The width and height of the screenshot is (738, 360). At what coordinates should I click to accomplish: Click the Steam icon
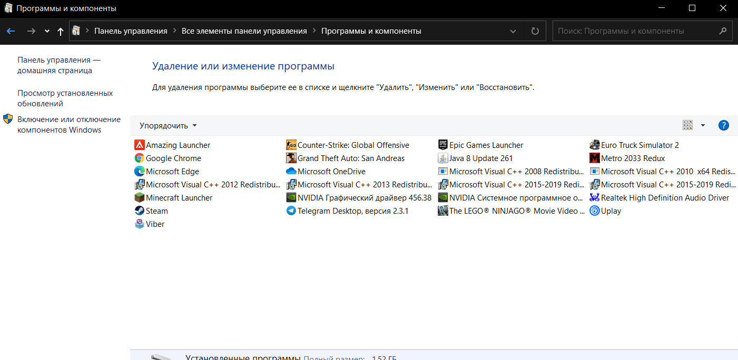coord(140,211)
